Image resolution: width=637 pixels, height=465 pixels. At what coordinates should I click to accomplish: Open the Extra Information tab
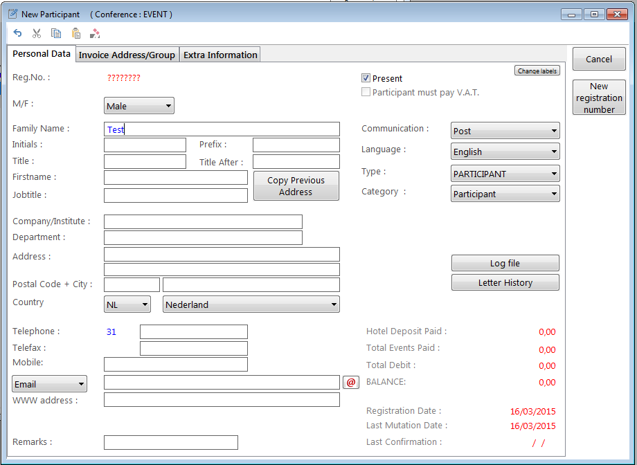coord(220,55)
